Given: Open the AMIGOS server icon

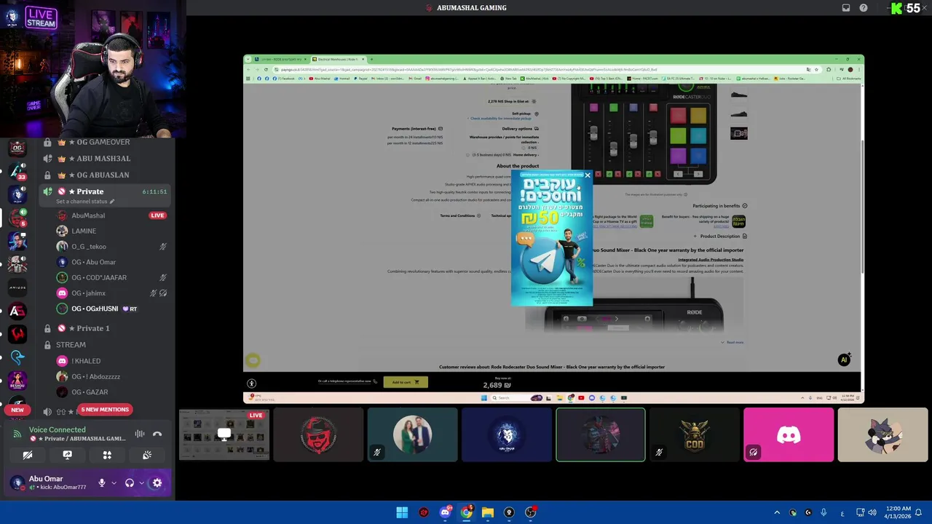Looking at the screenshot, I should pyautogui.click(x=17, y=287).
